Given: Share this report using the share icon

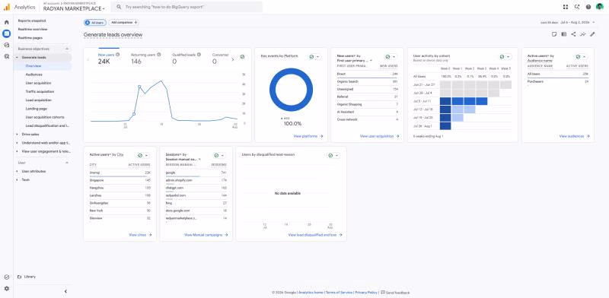Looking at the screenshot, I should tap(573, 34).
